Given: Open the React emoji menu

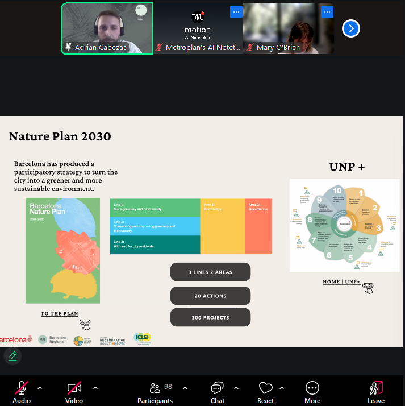Looking at the screenshot, I should click(265, 391).
